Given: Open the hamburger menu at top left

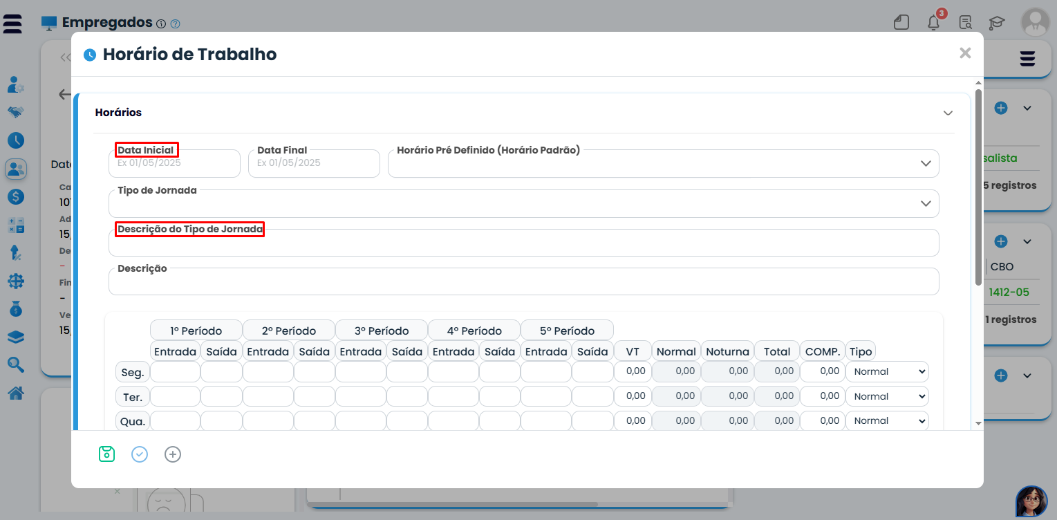Looking at the screenshot, I should tap(12, 23).
